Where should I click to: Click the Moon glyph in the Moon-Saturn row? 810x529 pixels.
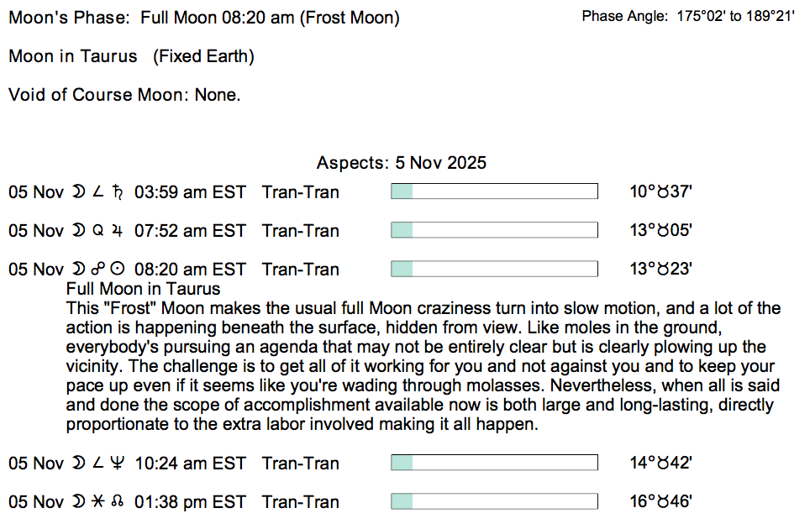point(77,192)
